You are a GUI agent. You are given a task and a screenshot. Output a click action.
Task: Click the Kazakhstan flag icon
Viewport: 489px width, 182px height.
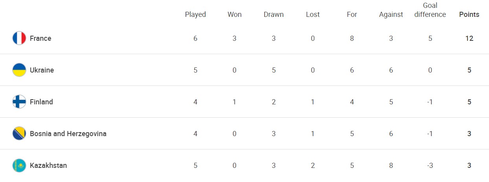pyautogui.click(x=19, y=166)
